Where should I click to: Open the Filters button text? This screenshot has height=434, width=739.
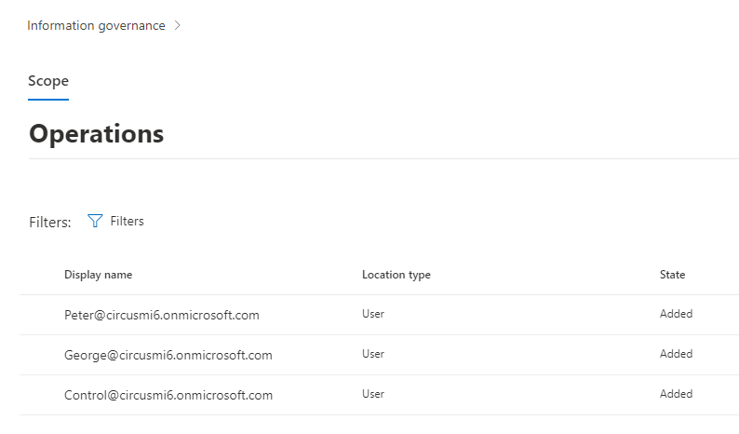tap(127, 221)
